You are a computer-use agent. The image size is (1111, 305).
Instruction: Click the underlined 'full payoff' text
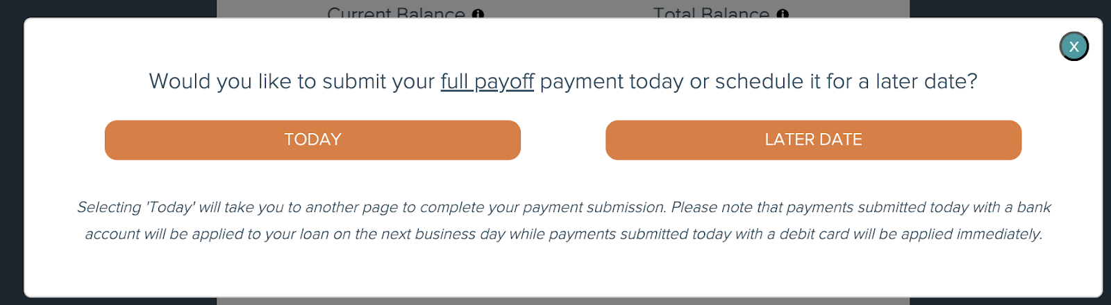(x=487, y=82)
